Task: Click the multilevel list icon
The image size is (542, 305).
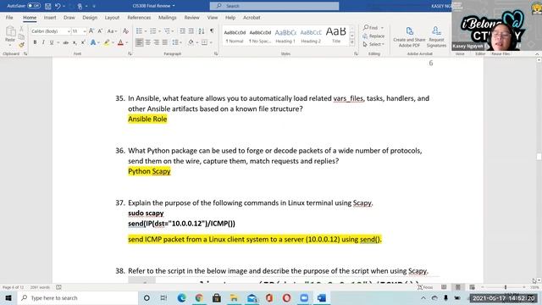Action: tap(168, 31)
